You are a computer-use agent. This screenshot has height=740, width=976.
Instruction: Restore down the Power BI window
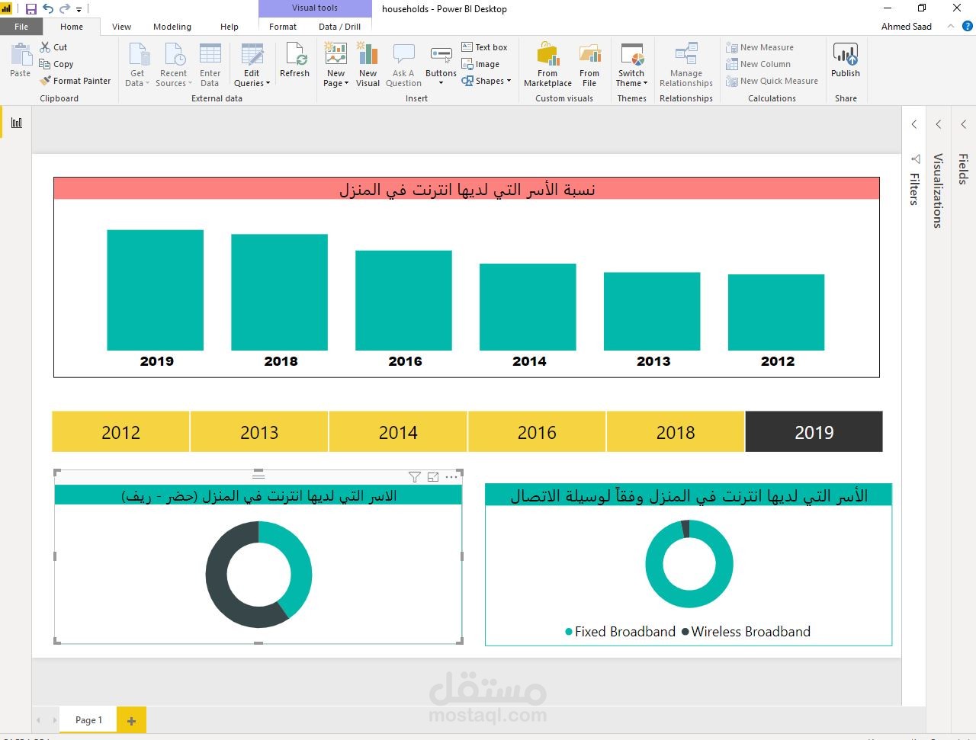pos(922,8)
